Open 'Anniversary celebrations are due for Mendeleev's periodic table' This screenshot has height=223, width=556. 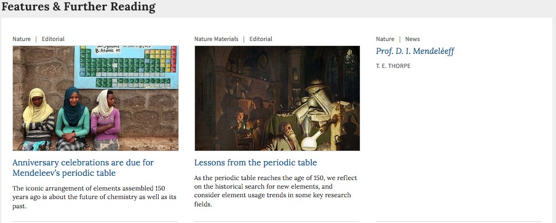coord(83,168)
